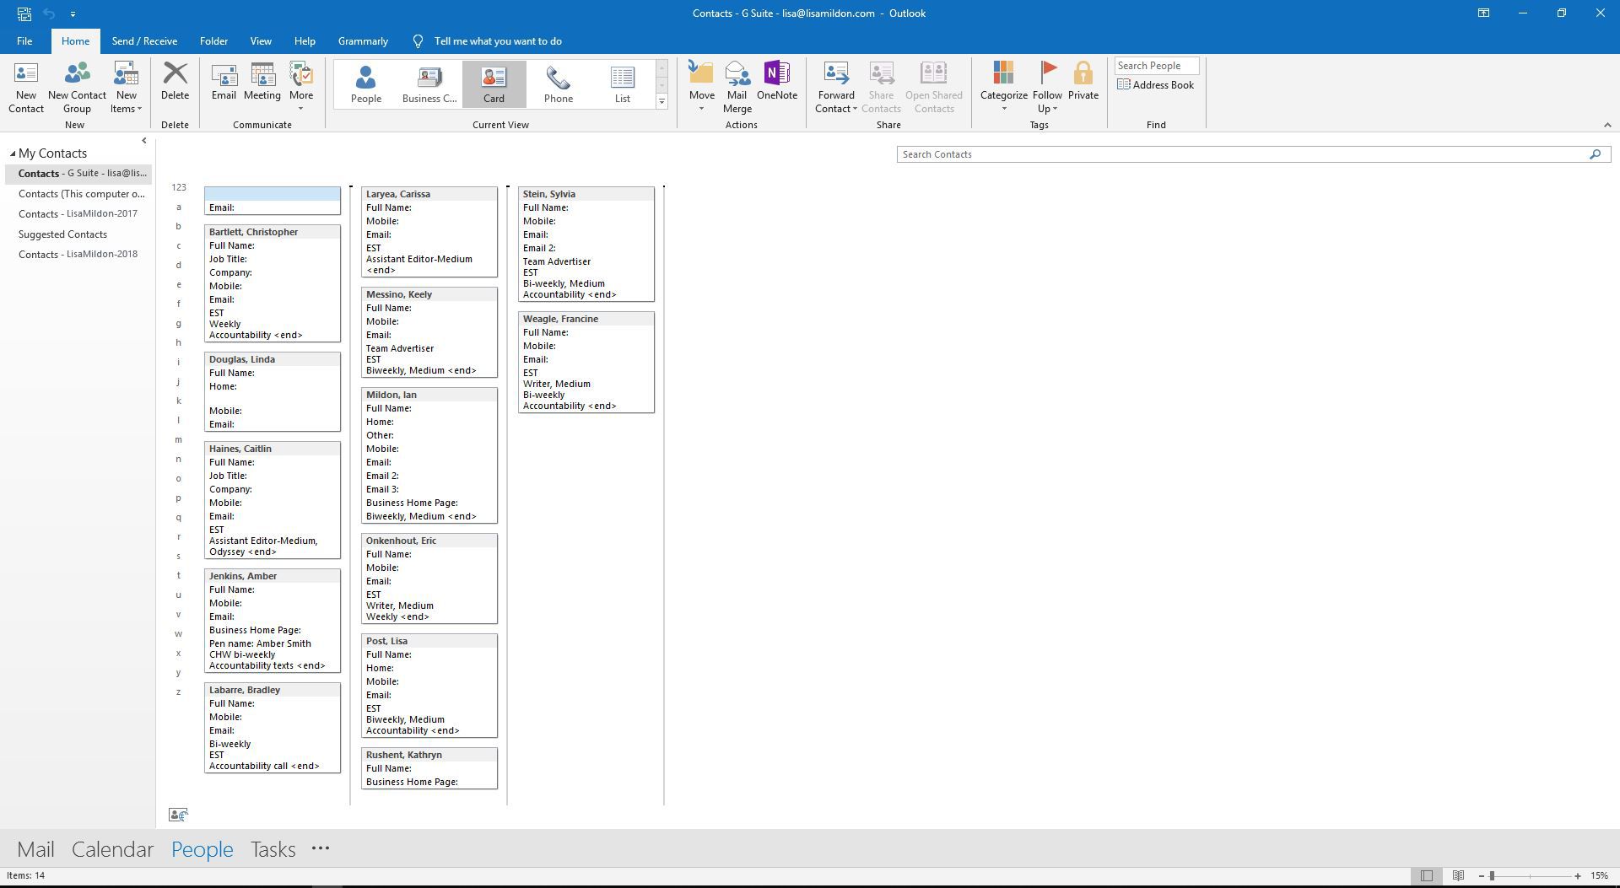Viewport: 1620px width, 888px height.
Task: Select the Weagle, Francine contact card
Action: [x=586, y=363]
